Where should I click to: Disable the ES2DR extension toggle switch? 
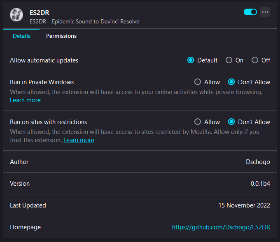click(250, 12)
